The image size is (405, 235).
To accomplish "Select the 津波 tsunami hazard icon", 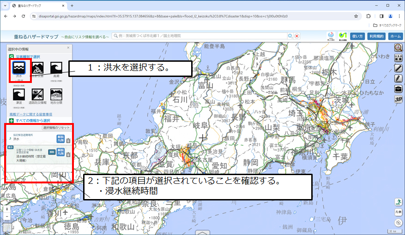I will click(19, 94).
